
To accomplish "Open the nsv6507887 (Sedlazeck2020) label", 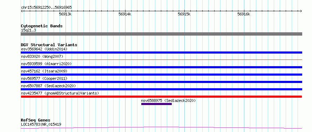I will coord(48,86).
